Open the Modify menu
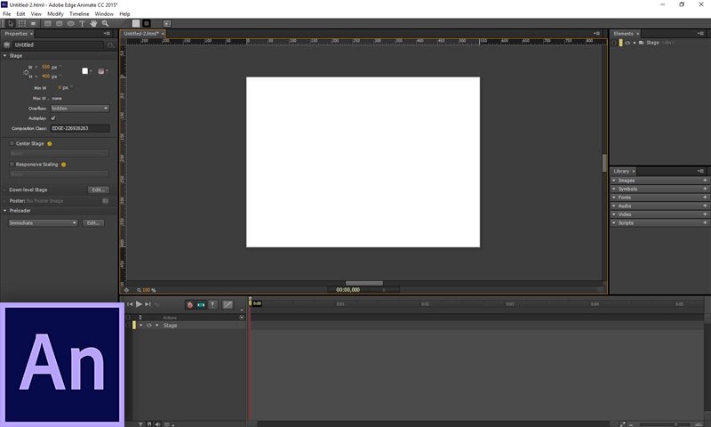 click(x=55, y=14)
